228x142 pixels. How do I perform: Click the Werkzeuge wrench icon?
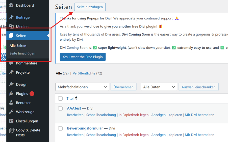pos(11,112)
